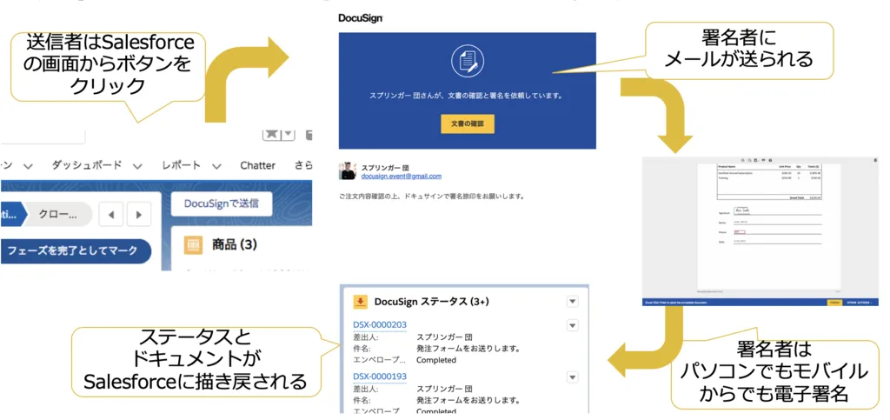Click the yellow FINISH button in the signing bar
Image resolution: width=890 pixels, height=420 pixels.
[834, 303]
